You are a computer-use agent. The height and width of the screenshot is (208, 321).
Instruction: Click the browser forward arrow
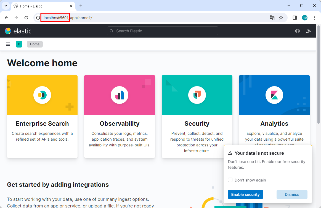click(16, 18)
